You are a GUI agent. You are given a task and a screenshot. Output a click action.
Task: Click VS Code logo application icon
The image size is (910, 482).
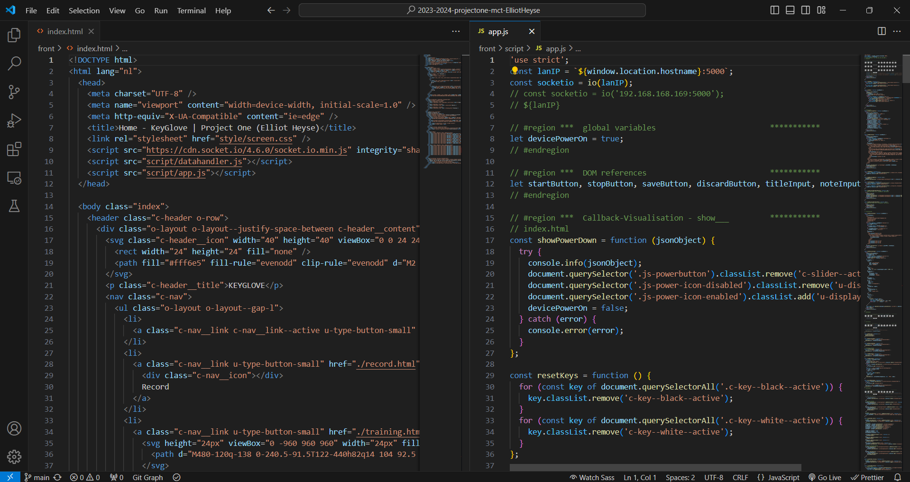[x=10, y=10]
